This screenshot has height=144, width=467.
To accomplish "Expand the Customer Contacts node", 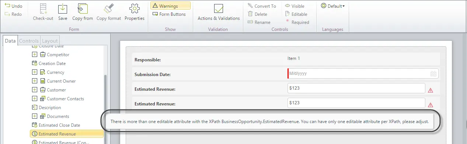I will coord(35,99).
